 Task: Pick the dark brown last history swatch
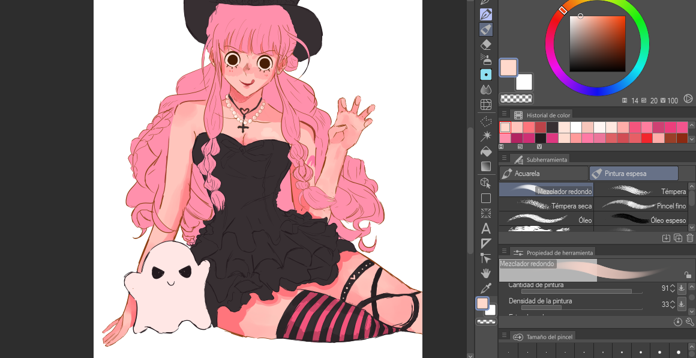(682, 138)
